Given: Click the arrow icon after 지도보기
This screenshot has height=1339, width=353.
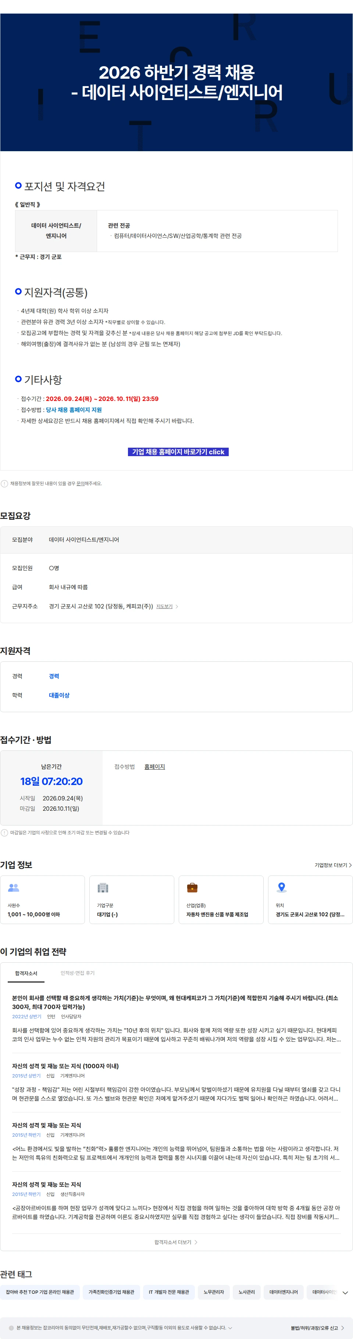Looking at the screenshot, I should click(177, 607).
